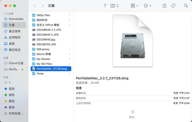Select 文稿 in the sidebar
This screenshot has height=122, width=192.
coord(14,25)
